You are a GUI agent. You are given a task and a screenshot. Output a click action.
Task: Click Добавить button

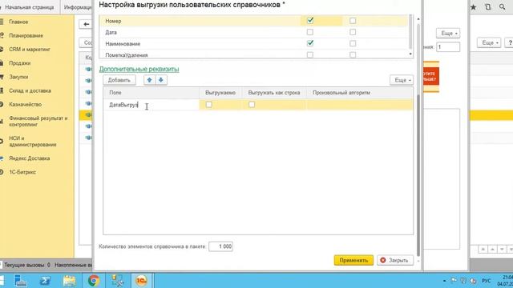tap(119, 80)
